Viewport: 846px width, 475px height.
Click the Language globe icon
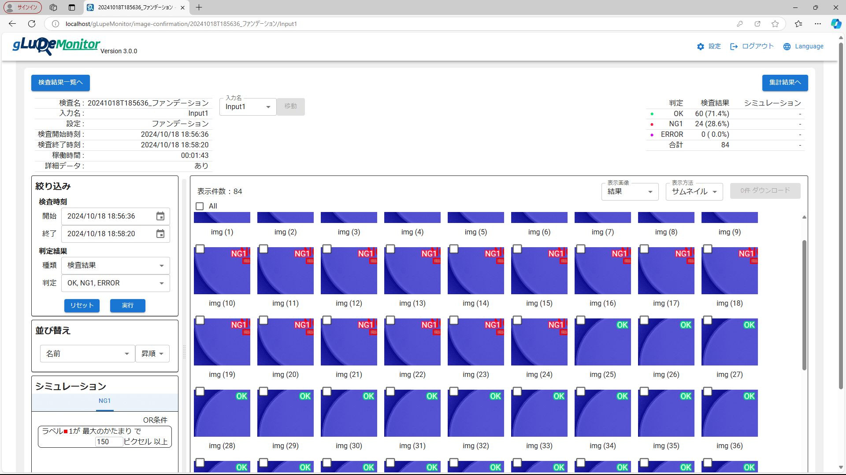point(787,47)
